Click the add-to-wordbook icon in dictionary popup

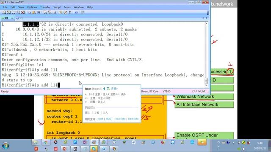(x=108, y=89)
